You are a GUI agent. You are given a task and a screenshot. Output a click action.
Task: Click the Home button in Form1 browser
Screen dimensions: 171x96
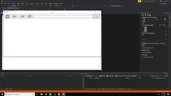7,17
